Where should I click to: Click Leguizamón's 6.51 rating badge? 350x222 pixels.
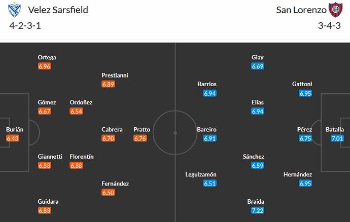pyautogui.click(x=210, y=183)
